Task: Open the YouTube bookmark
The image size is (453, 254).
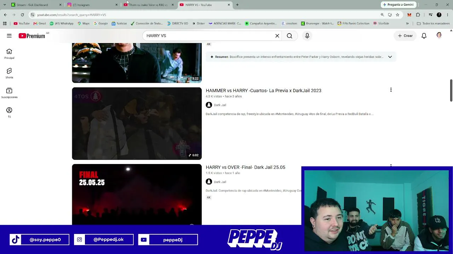Action: pyautogui.click(x=22, y=24)
